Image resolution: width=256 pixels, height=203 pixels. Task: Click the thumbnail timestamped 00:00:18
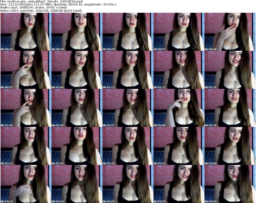[77, 32]
